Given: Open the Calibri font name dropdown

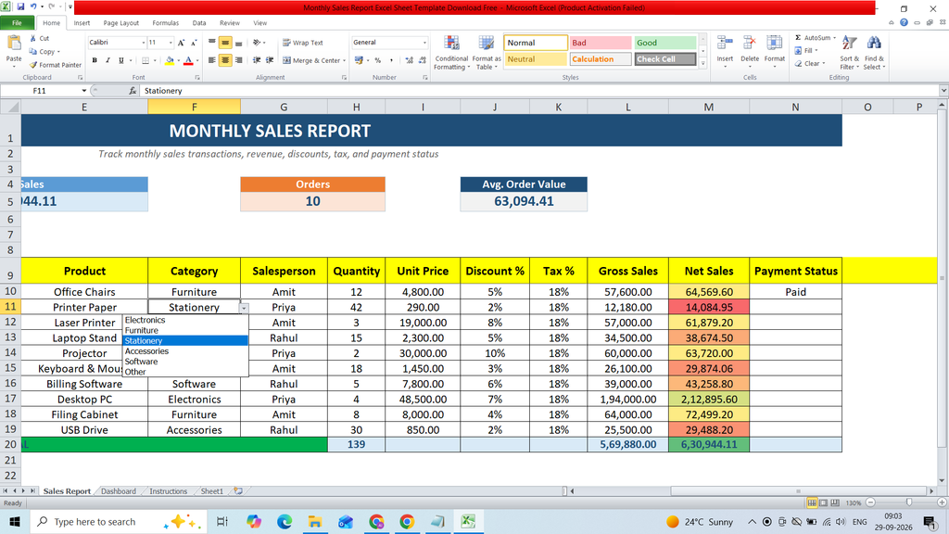Looking at the screenshot, I should click(x=144, y=43).
